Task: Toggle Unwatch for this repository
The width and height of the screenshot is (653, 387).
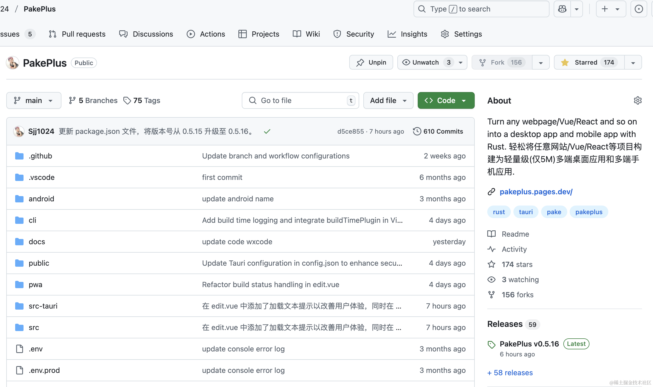Action: [426, 62]
